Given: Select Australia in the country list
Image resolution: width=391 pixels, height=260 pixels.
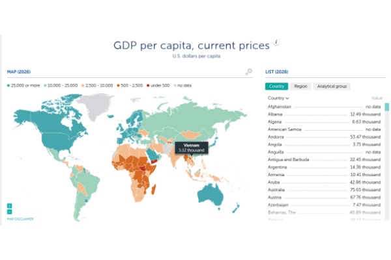Looking at the screenshot, I should (x=324, y=190).
